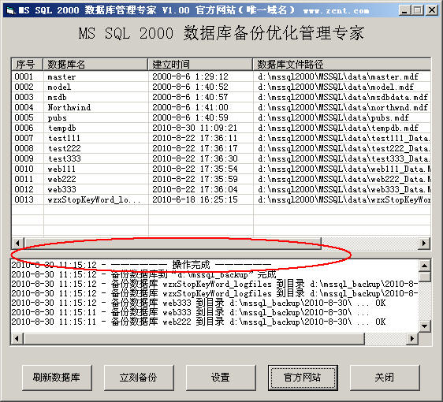Select the model database row
The width and height of the screenshot is (443, 402).
(221, 87)
